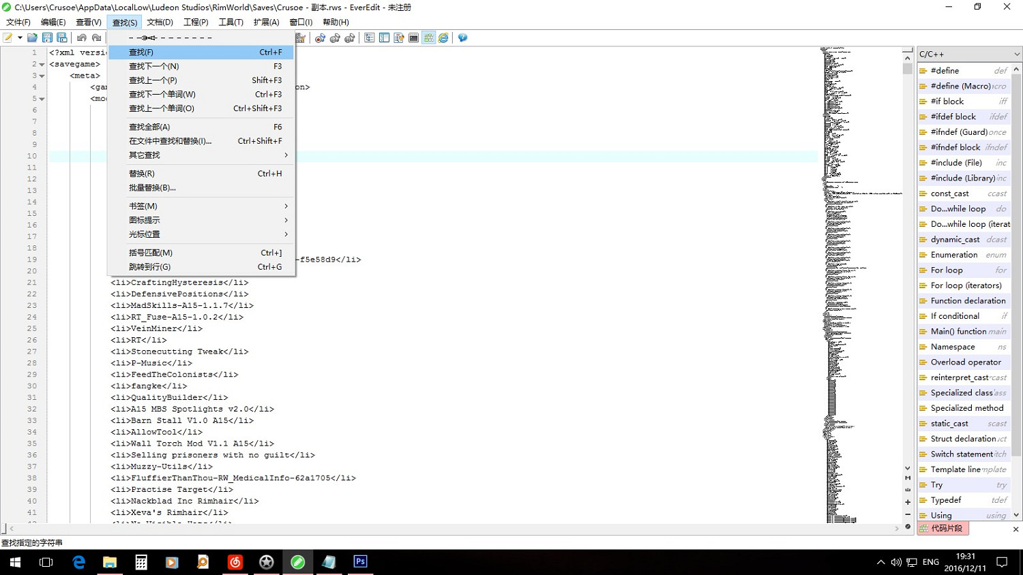Select the 'Switch statement' snippet item
This screenshot has width=1023, height=575.
(963, 454)
